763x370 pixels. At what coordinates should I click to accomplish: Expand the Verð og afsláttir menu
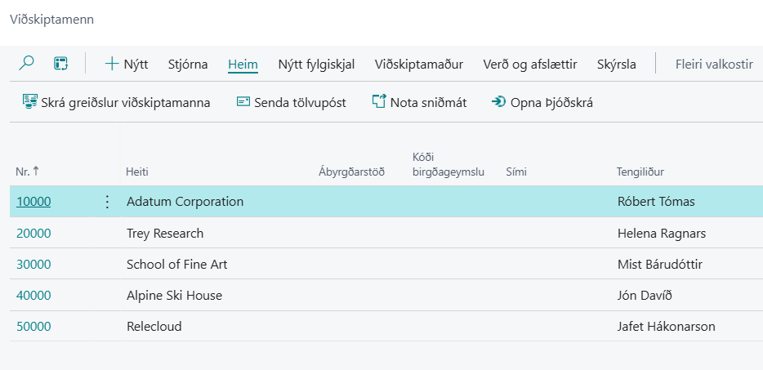(529, 64)
